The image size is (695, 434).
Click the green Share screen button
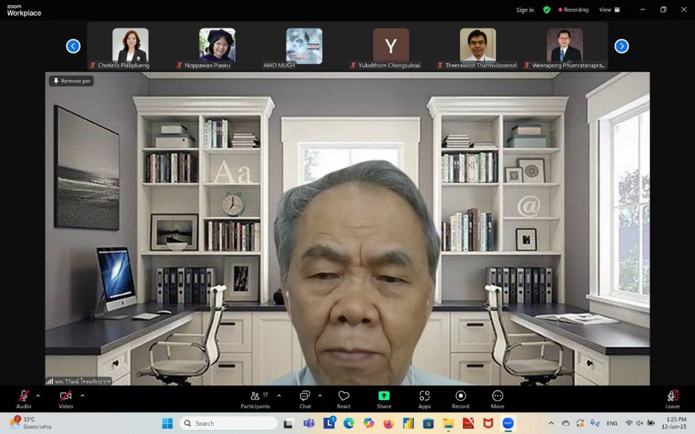coord(384,399)
